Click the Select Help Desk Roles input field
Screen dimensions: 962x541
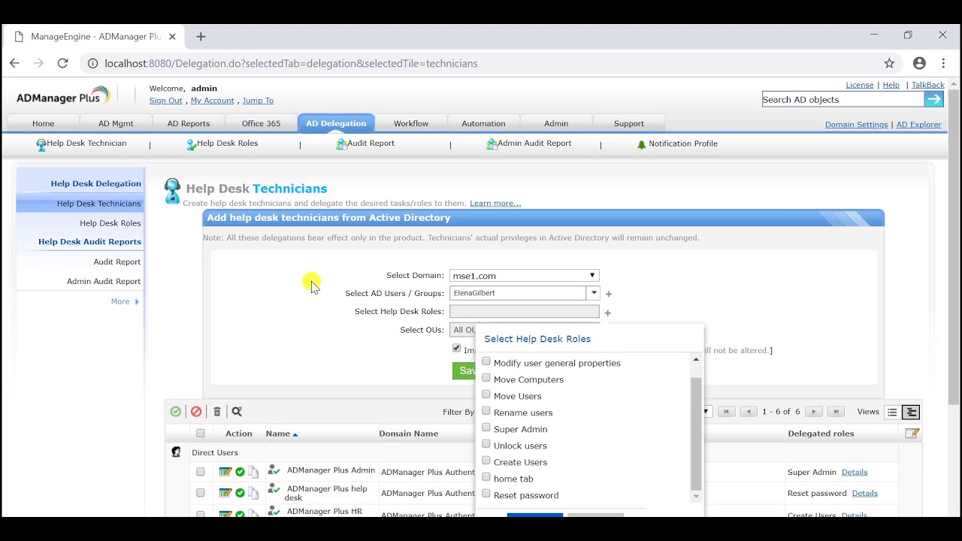[524, 311]
